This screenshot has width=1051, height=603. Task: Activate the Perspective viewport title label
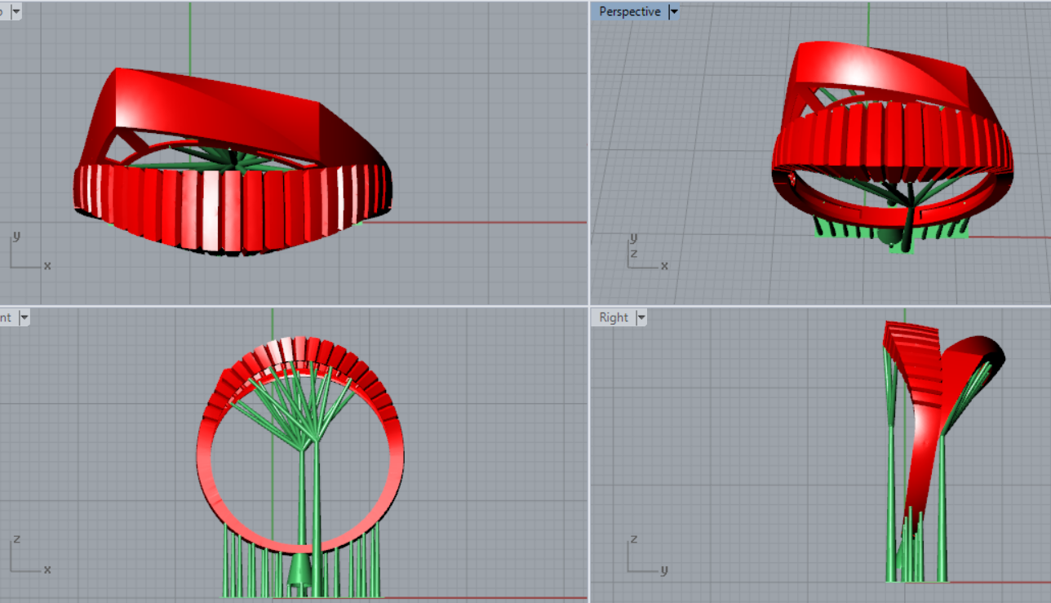(x=629, y=12)
